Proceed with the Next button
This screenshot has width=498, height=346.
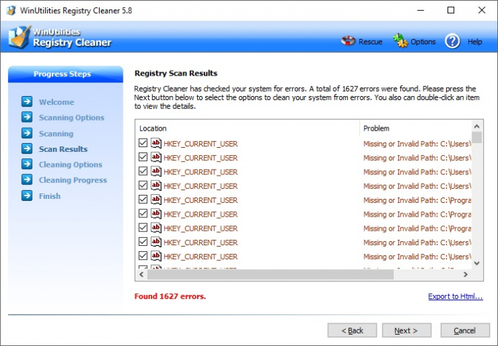pos(406,331)
